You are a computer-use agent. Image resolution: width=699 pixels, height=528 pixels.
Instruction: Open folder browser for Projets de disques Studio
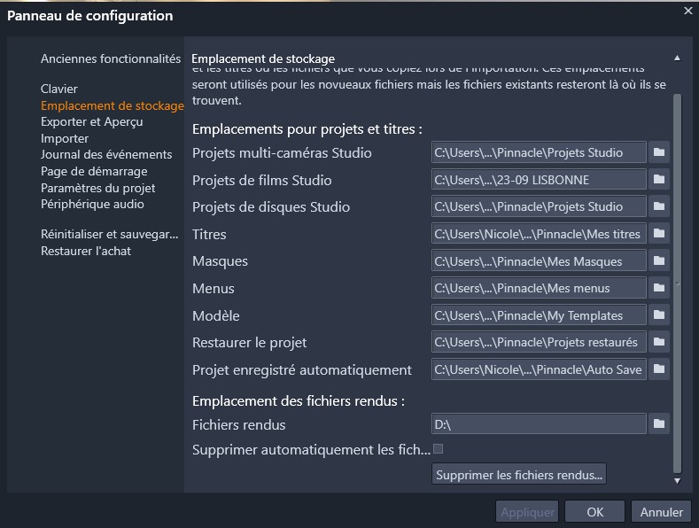click(659, 206)
